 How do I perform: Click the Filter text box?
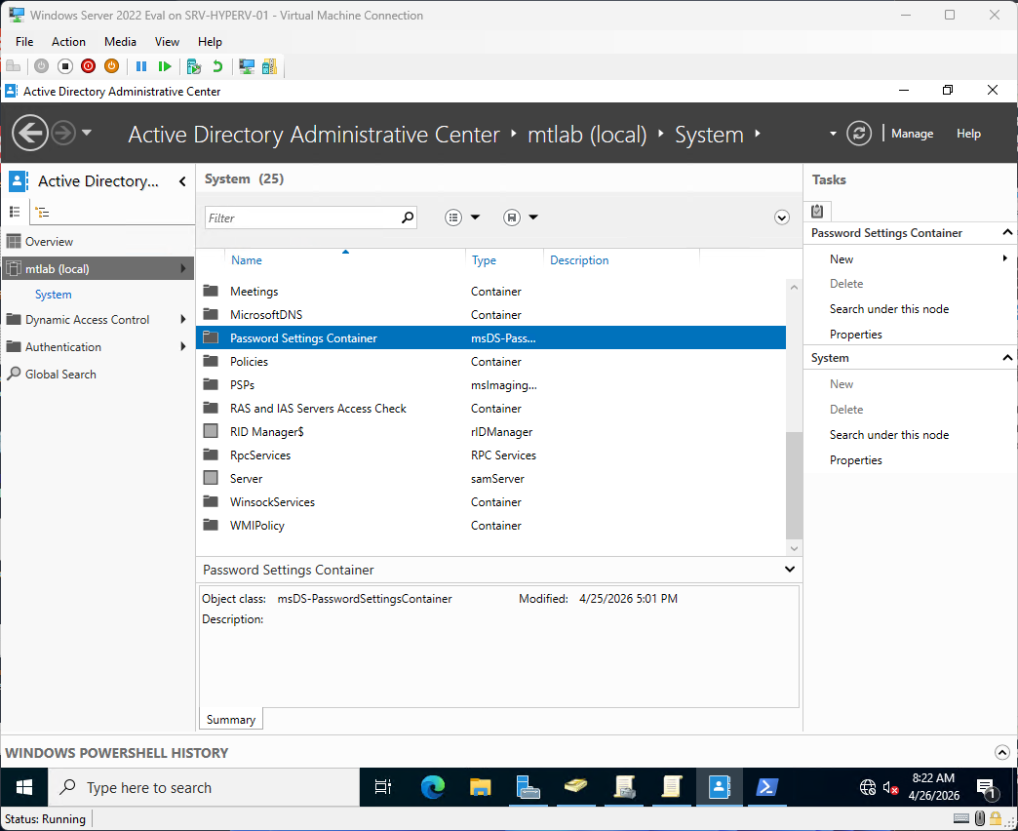[x=302, y=218]
